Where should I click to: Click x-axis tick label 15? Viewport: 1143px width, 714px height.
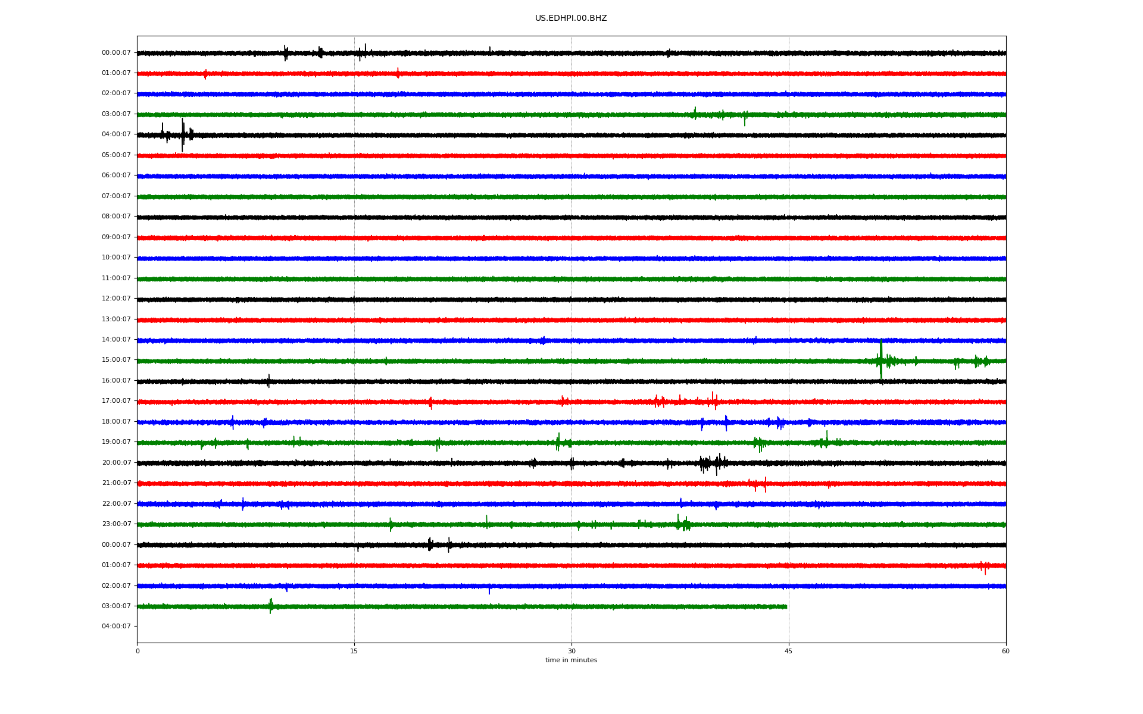[x=354, y=651]
